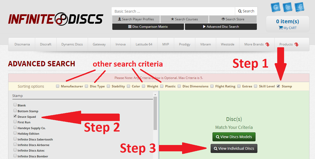Open the Vibram brand tab

pos(206,44)
